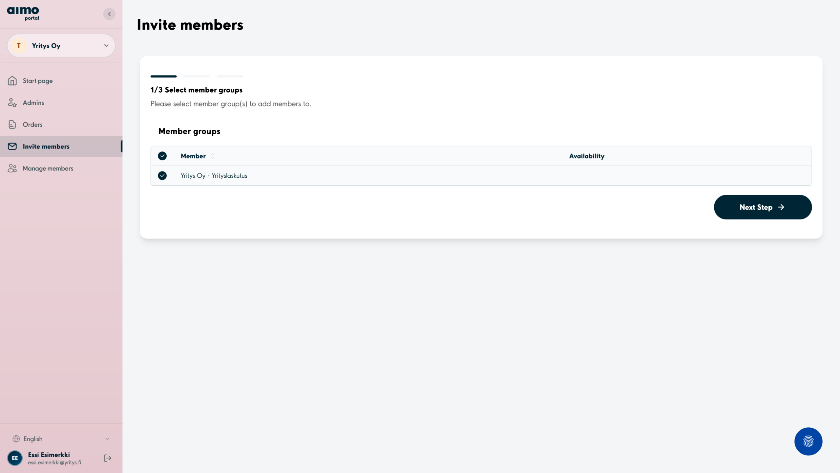Uncheck the Yritys Oy - Yrityslaskutus checkbox
This screenshot has height=473, width=840.
point(162,176)
